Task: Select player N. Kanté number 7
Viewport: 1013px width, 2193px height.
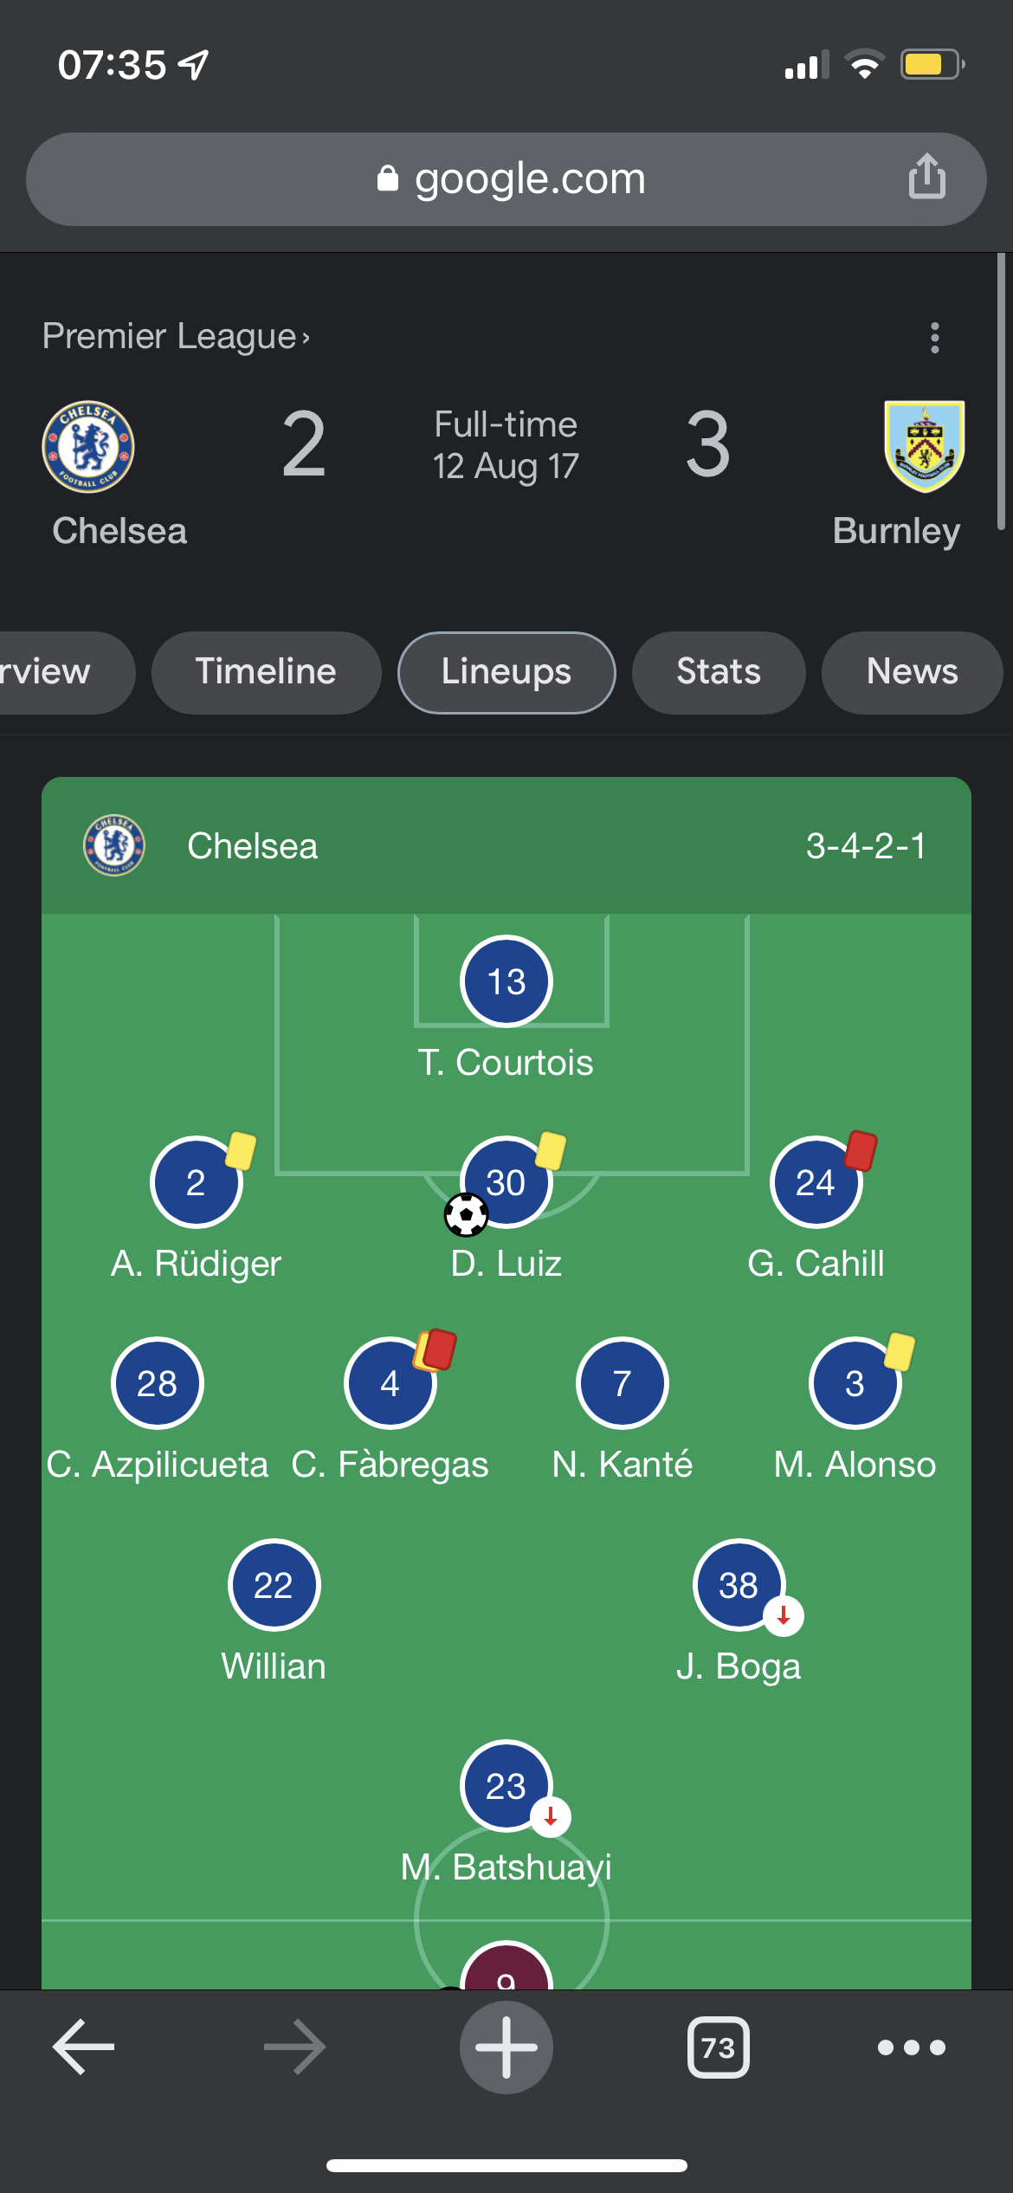Action: 622,1383
